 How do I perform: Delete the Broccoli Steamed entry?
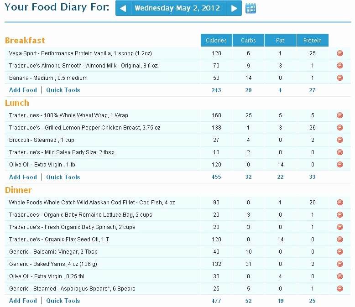(x=340, y=140)
